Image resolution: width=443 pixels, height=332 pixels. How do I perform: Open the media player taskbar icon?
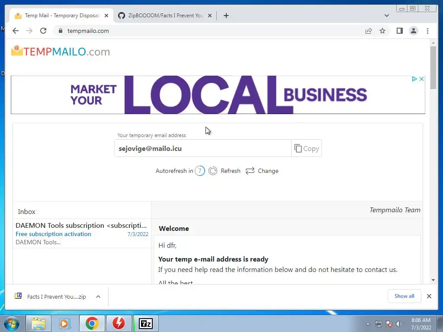65,323
